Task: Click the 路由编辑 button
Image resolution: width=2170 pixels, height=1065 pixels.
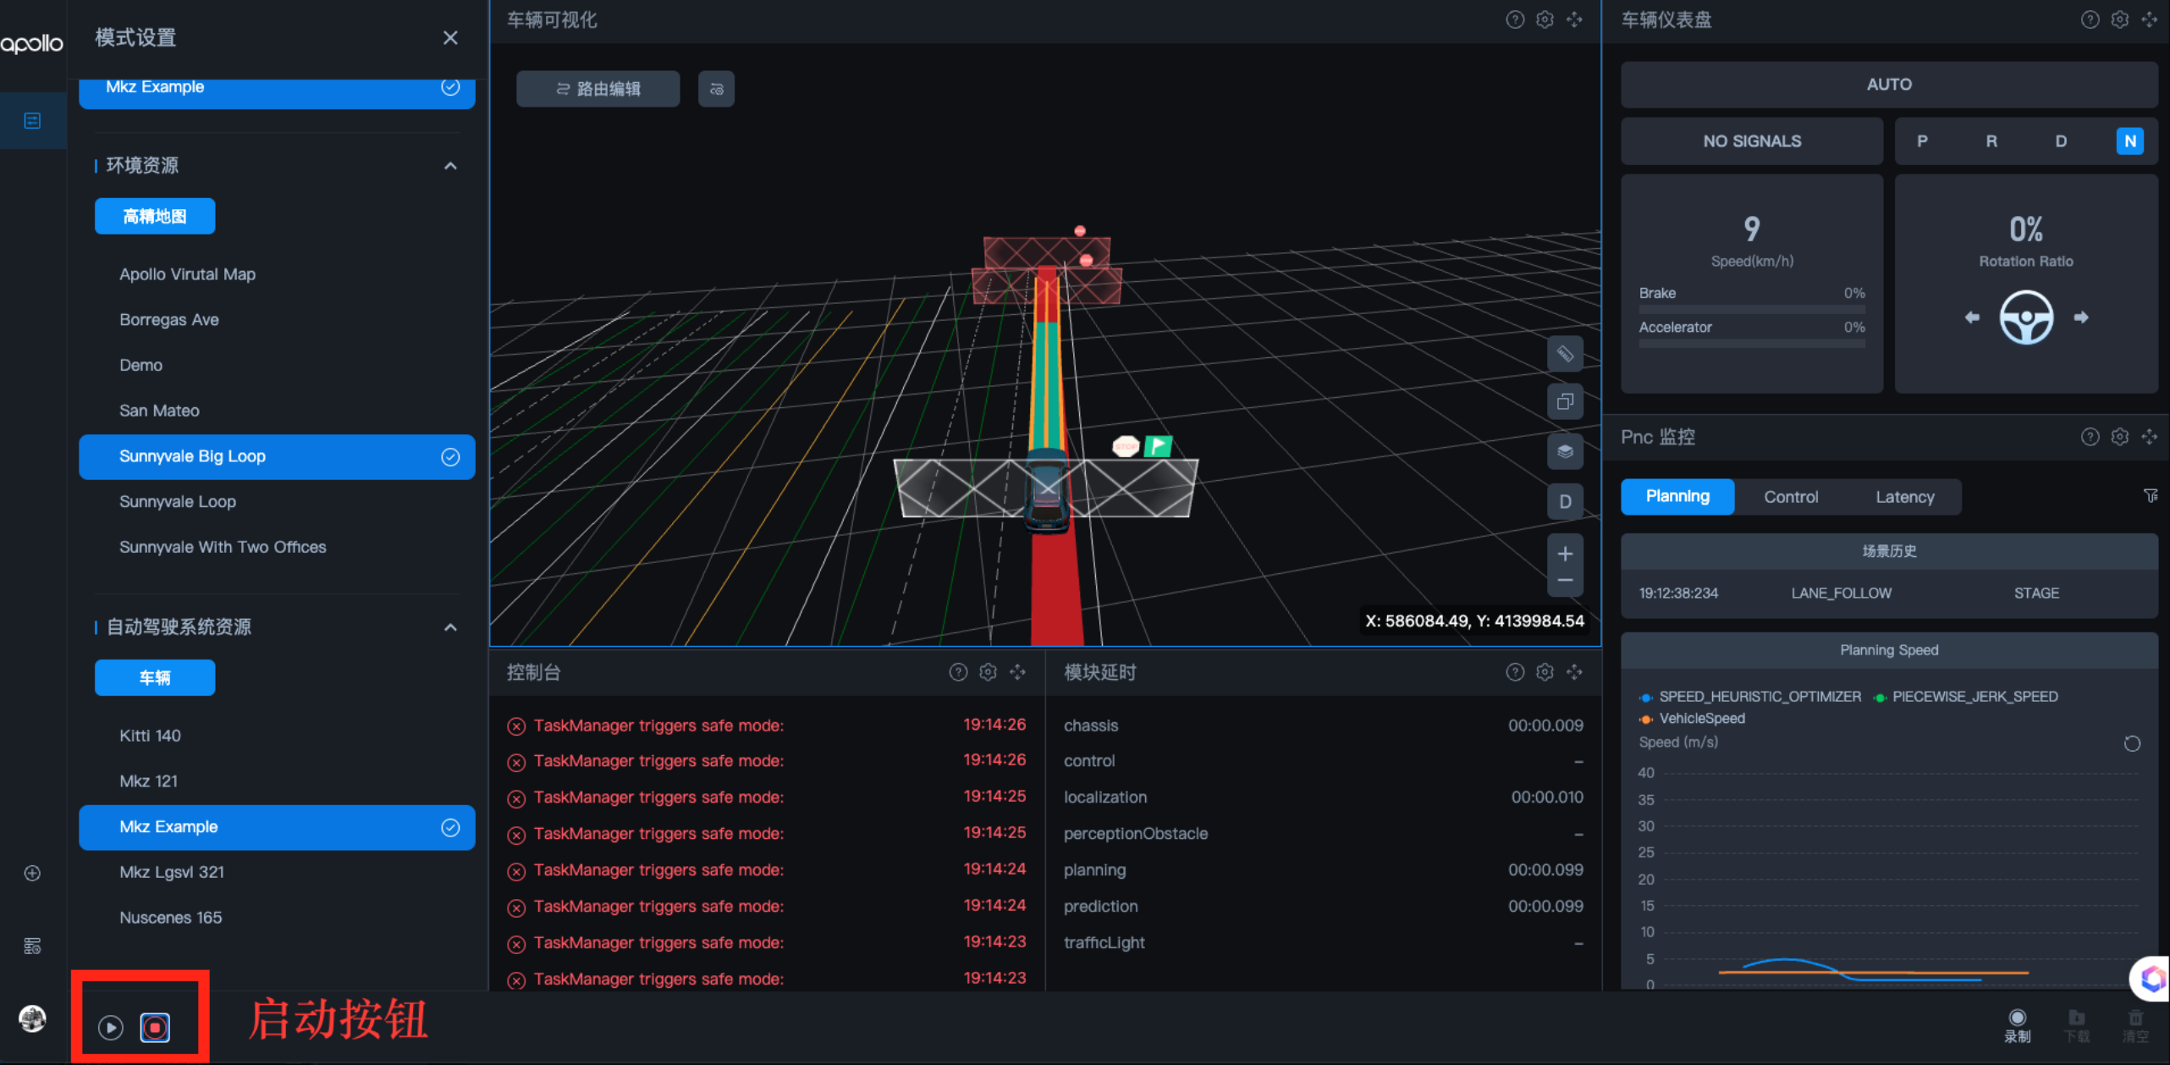Action: [598, 89]
